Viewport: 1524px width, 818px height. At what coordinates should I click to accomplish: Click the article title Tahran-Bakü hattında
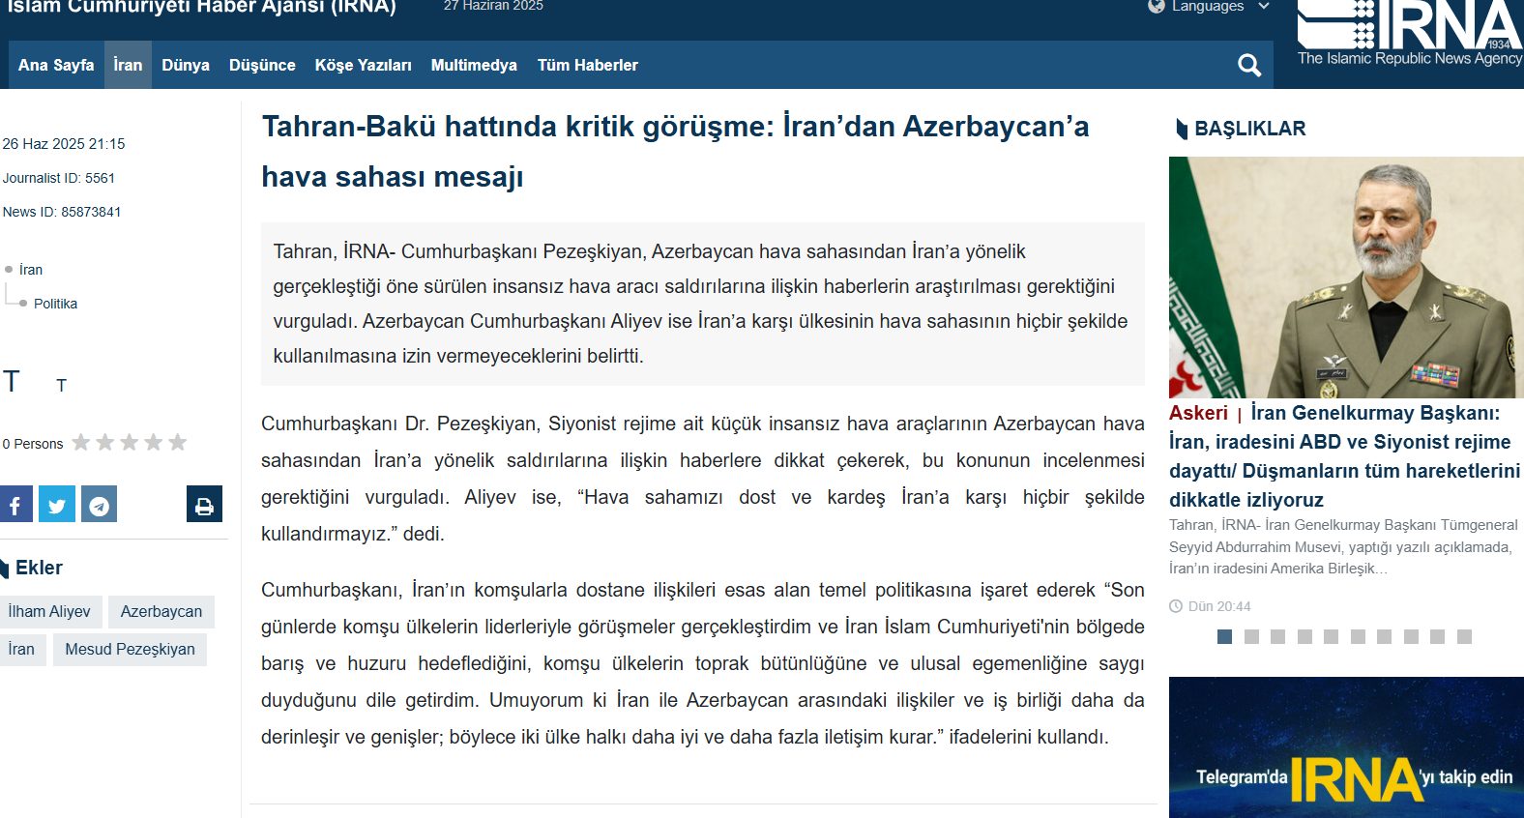[675, 152]
